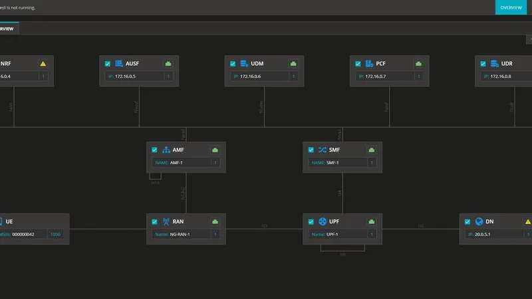The width and height of the screenshot is (532, 299).
Task: Click the SMF instance count 1
Action: 372,163
